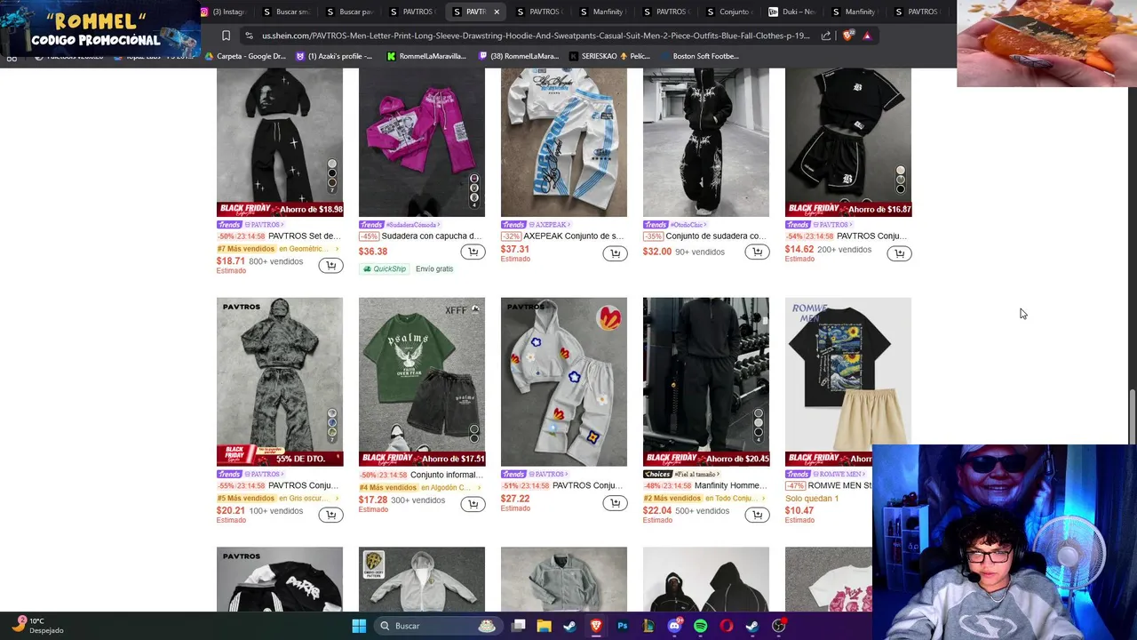Add $27.22 PAVTROS Conjunto to cart
The width and height of the screenshot is (1137, 640).
[615, 503]
